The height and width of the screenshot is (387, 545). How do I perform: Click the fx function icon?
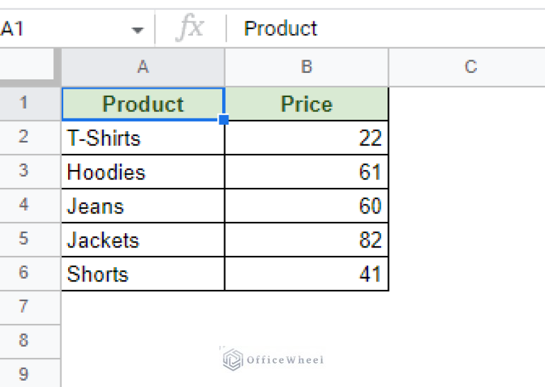189,29
